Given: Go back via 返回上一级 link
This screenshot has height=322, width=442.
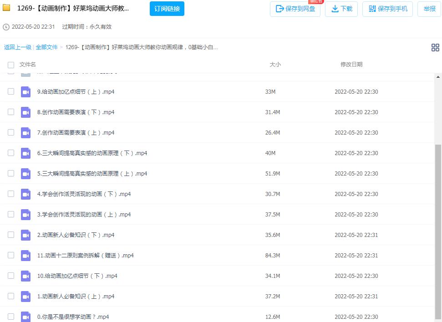Looking at the screenshot, I should (17, 47).
